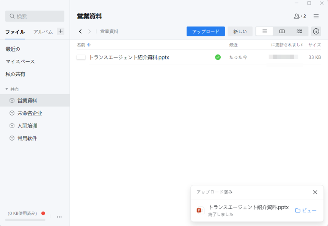Click the blue アップロード button
This screenshot has width=328, height=226.
click(206, 31)
